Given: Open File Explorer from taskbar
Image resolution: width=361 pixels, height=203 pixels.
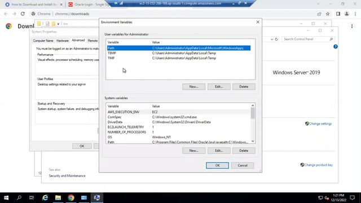Looking at the screenshot, I should click(58, 198).
